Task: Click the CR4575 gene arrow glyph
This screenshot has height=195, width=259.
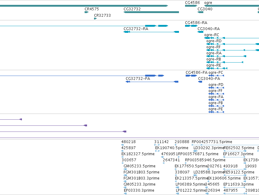Action: [x=86, y=12]
